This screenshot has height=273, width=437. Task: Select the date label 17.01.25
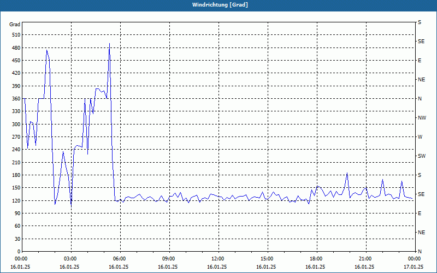pos(414,267)
